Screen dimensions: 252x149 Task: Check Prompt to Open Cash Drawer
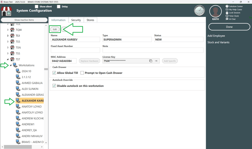click(x=82, y=73)
